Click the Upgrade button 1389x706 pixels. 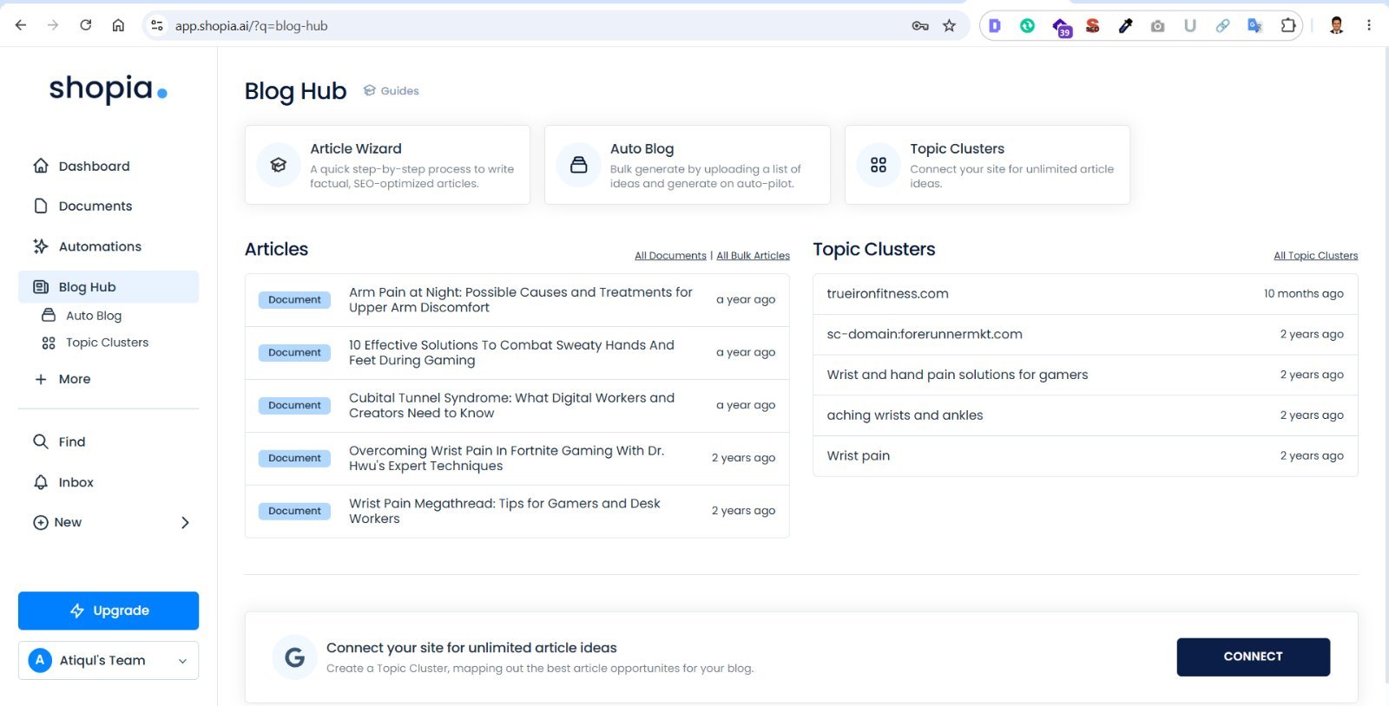tap(109, 611)
